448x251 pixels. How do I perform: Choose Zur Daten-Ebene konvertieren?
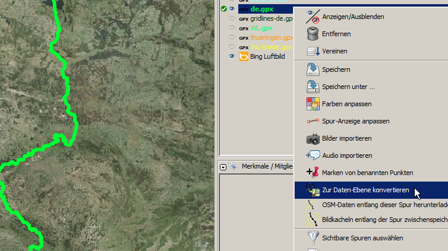[x=365, y=190]
